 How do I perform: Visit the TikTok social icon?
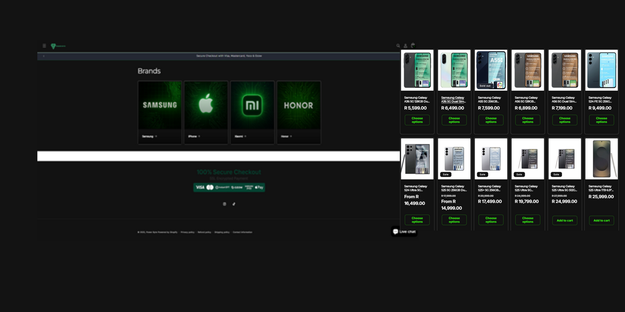(234, 204)
